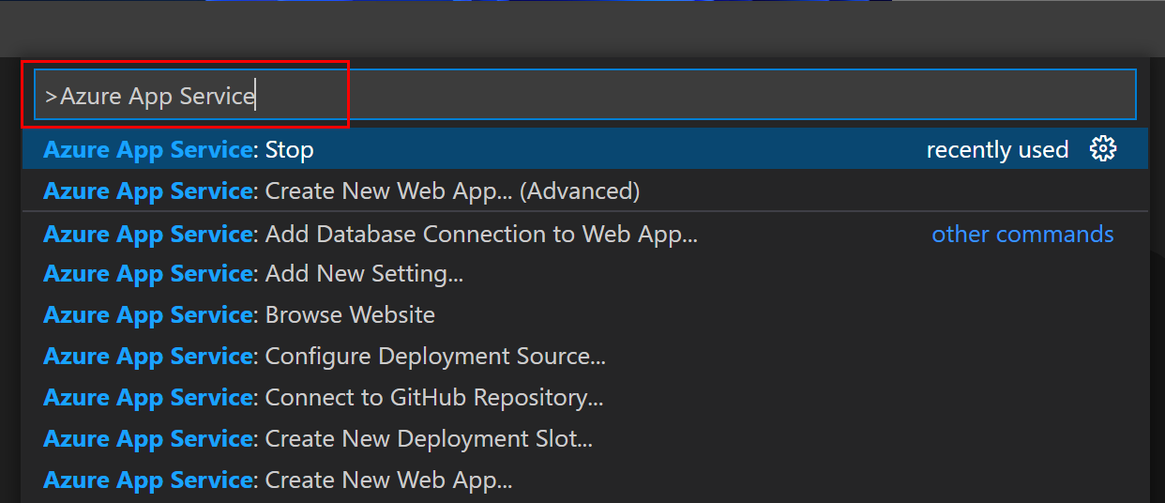This screenshot has width=1165, height=503.
Task: Click the dark title bar above the palette
Action: (582, 28)
